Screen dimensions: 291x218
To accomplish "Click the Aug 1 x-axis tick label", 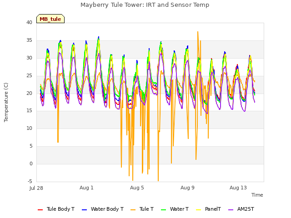I will [86, 188].
